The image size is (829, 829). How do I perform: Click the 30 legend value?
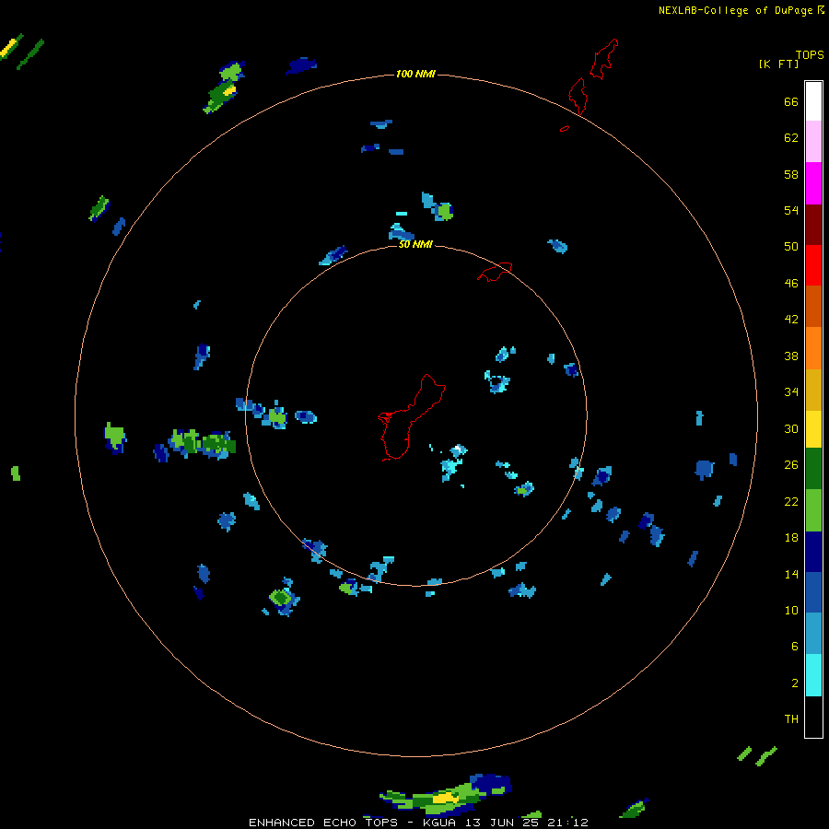tap(791, 428)
